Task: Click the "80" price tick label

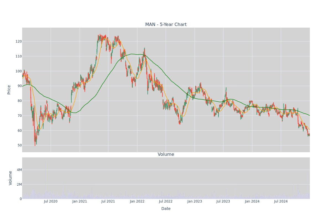Action: pyautogui.click(x=20, y=101)
